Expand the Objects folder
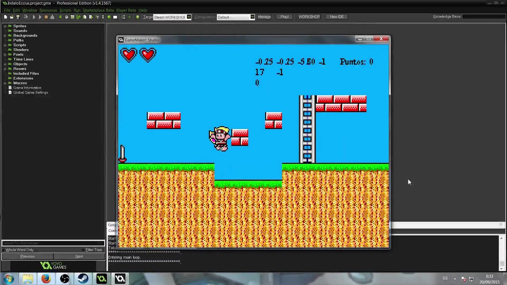507x285 pixels. click(x=5, y=64)
